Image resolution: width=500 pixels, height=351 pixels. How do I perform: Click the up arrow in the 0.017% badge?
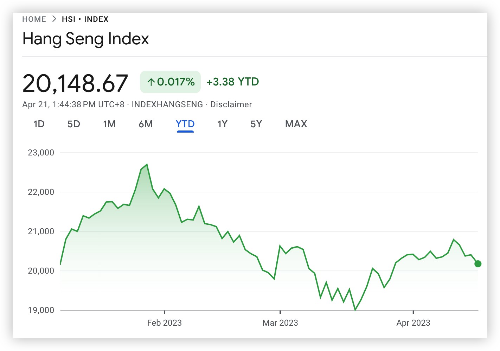151,82
